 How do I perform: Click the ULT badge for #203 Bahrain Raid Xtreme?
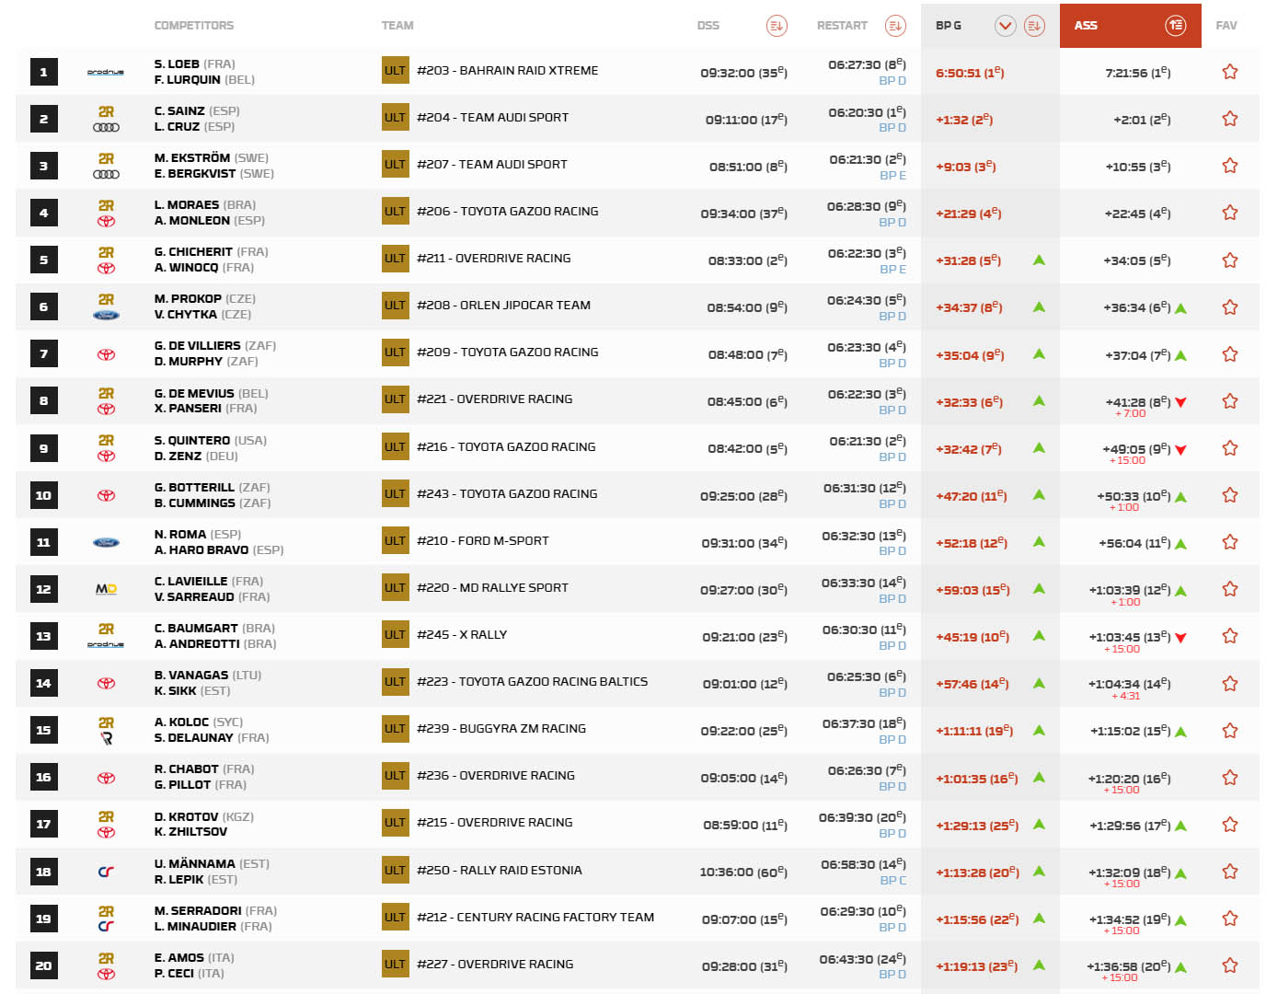pyautogui.click(x=395, y=71)
